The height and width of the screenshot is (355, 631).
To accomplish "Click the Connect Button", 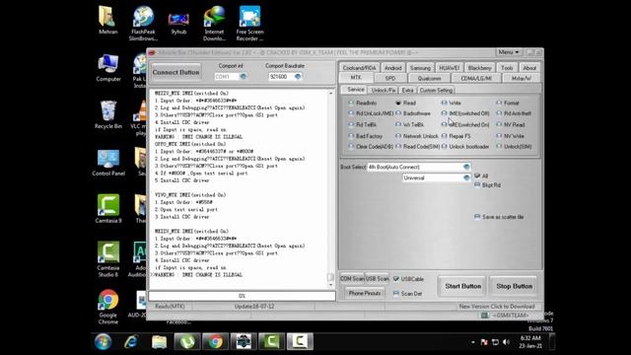I will [x=175, y=72].
